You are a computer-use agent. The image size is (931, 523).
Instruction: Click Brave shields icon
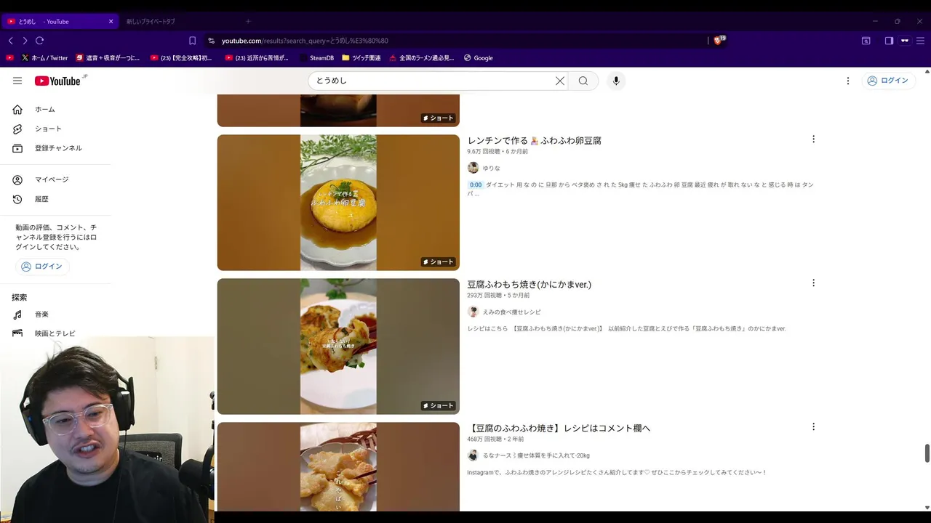click(x=719, y=41)
